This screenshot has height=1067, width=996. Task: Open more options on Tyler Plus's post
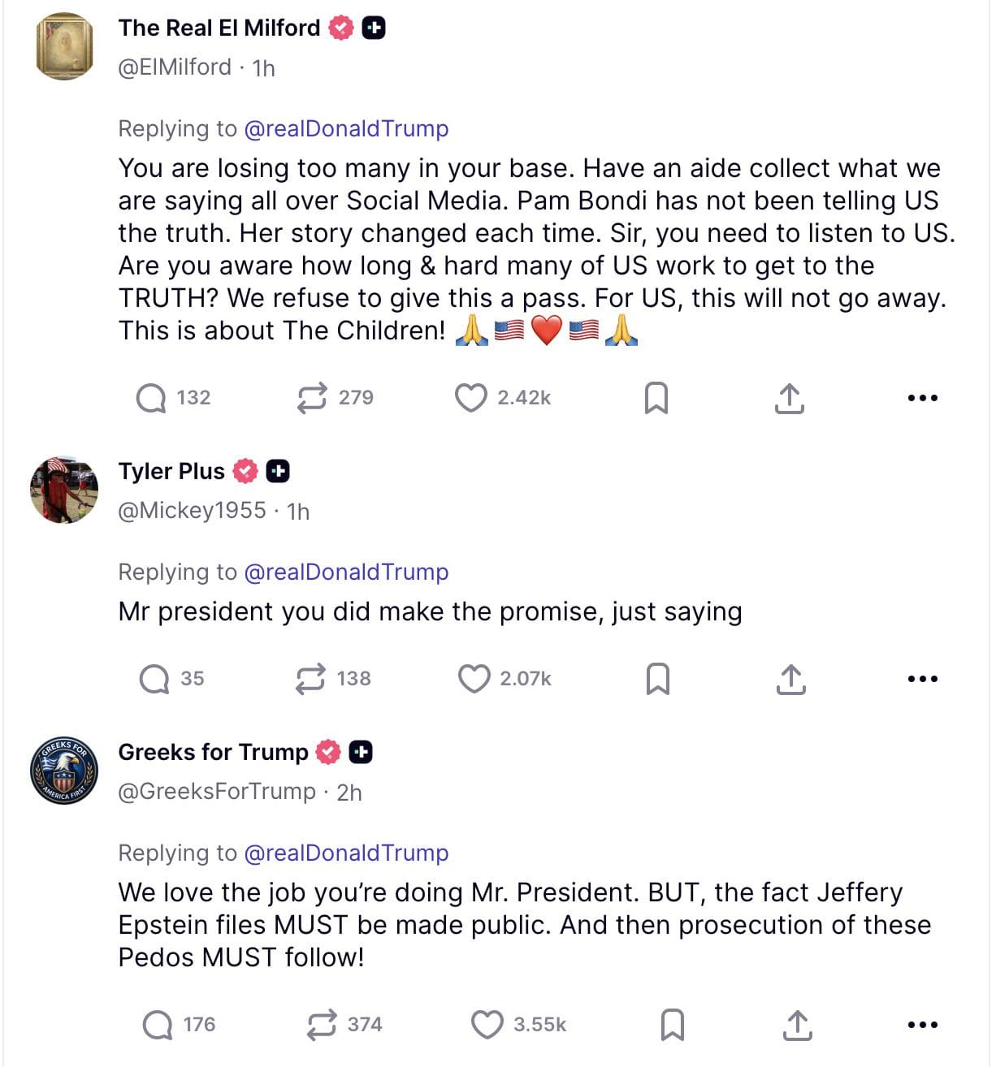click(x=922, y=679)
